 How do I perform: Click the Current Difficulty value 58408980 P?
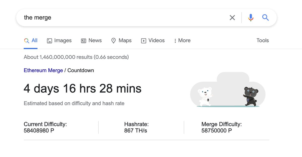click(x=39, y=130)
